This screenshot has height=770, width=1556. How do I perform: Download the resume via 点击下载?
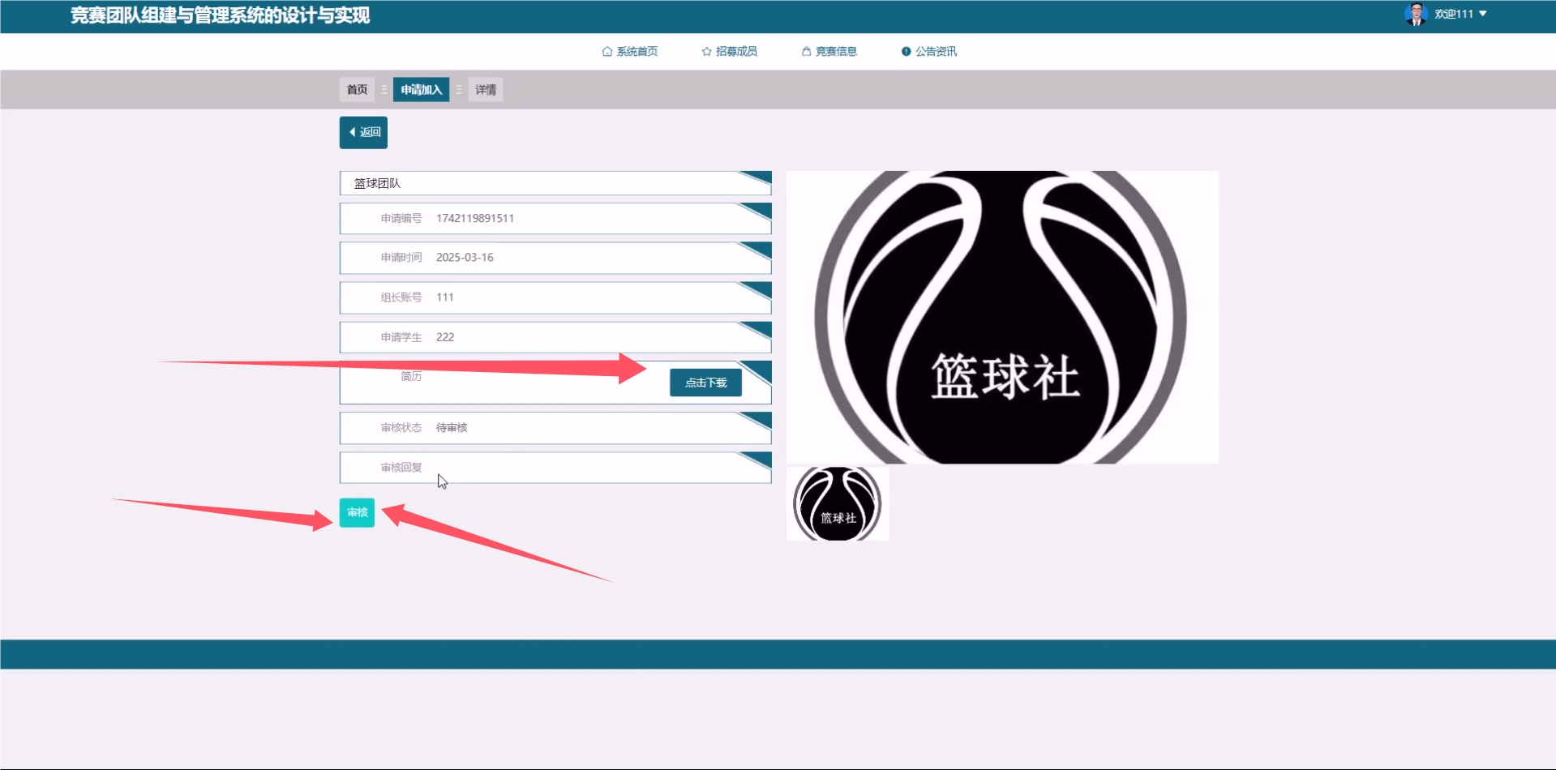coord(705,383)
